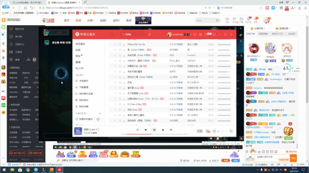Image resolution: width=309 pixels, height=173 pixels.
Task: Select the 'Where Did You Go' song title
Action: click(136, 45)
